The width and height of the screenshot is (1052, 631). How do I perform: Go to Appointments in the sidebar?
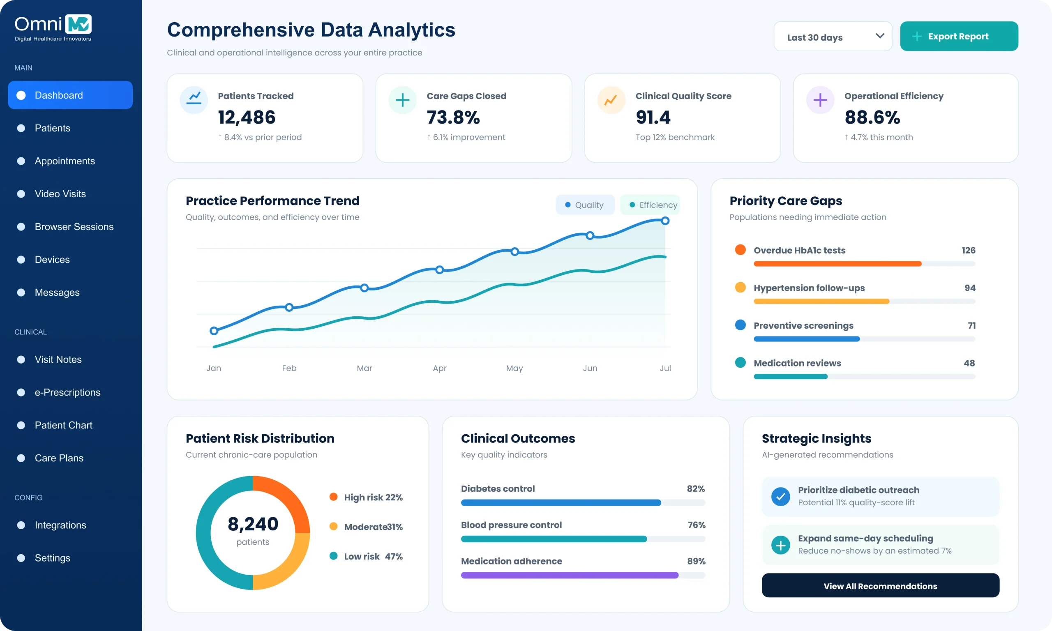point(70,161)
